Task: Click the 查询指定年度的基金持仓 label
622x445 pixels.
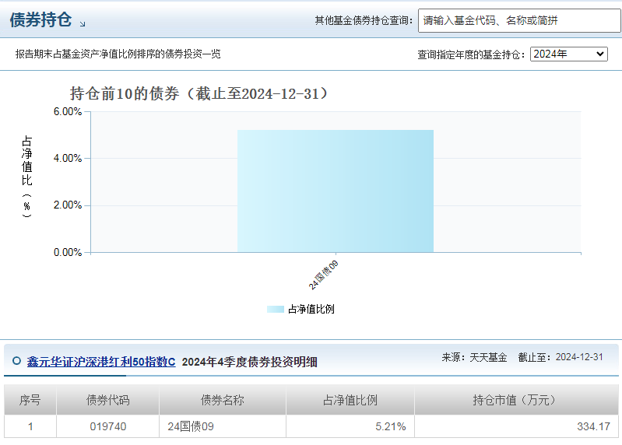Action: point(471,54)
